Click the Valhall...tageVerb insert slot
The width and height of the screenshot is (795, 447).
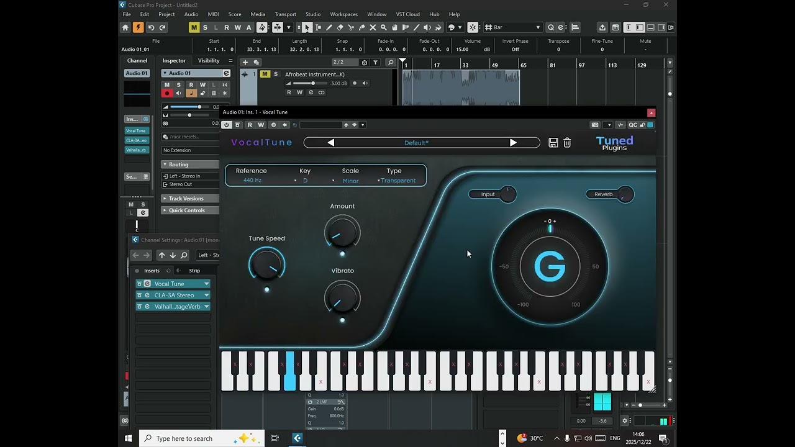tap(173, 307)
